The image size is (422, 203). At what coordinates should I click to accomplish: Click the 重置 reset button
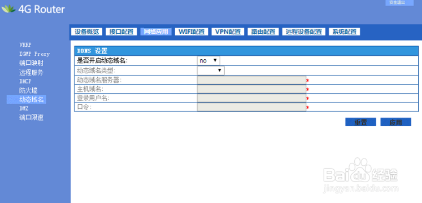click(x=360, y=122)
